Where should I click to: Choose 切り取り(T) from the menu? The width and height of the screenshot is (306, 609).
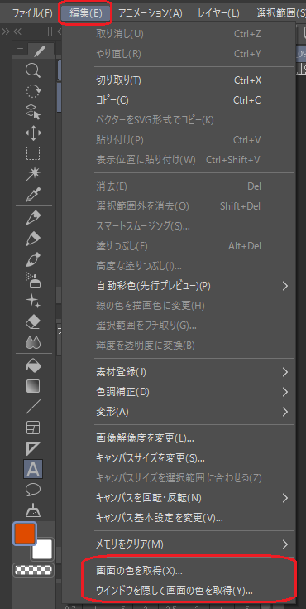pyautogui.click(x=179, y=80)
